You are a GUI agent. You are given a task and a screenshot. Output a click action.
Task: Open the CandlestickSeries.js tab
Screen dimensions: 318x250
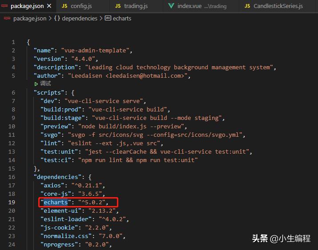pos(278,6)
